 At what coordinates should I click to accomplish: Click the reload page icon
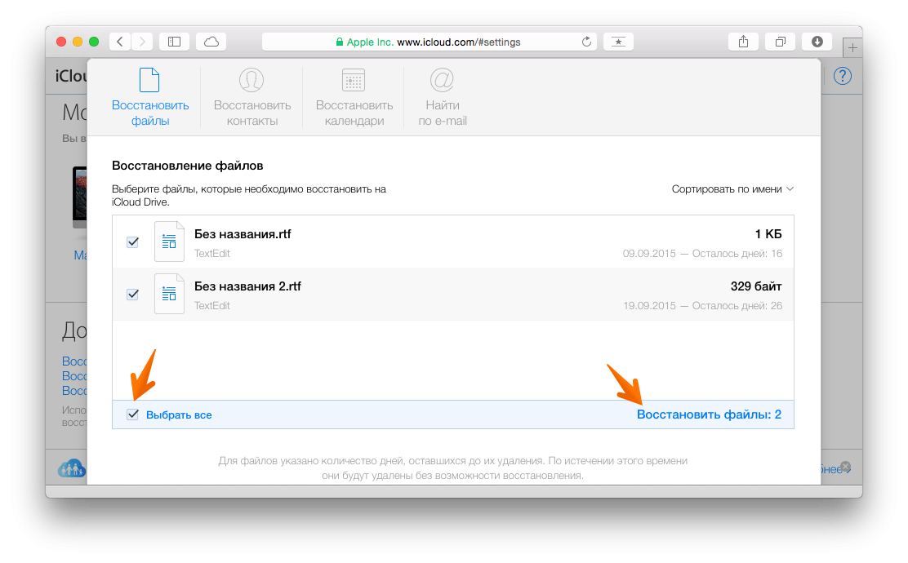[586, 42]
